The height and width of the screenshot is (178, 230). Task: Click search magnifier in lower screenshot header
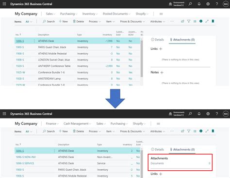point(190,114)
